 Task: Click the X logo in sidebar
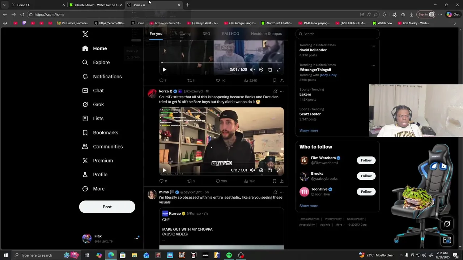[85, 34]
